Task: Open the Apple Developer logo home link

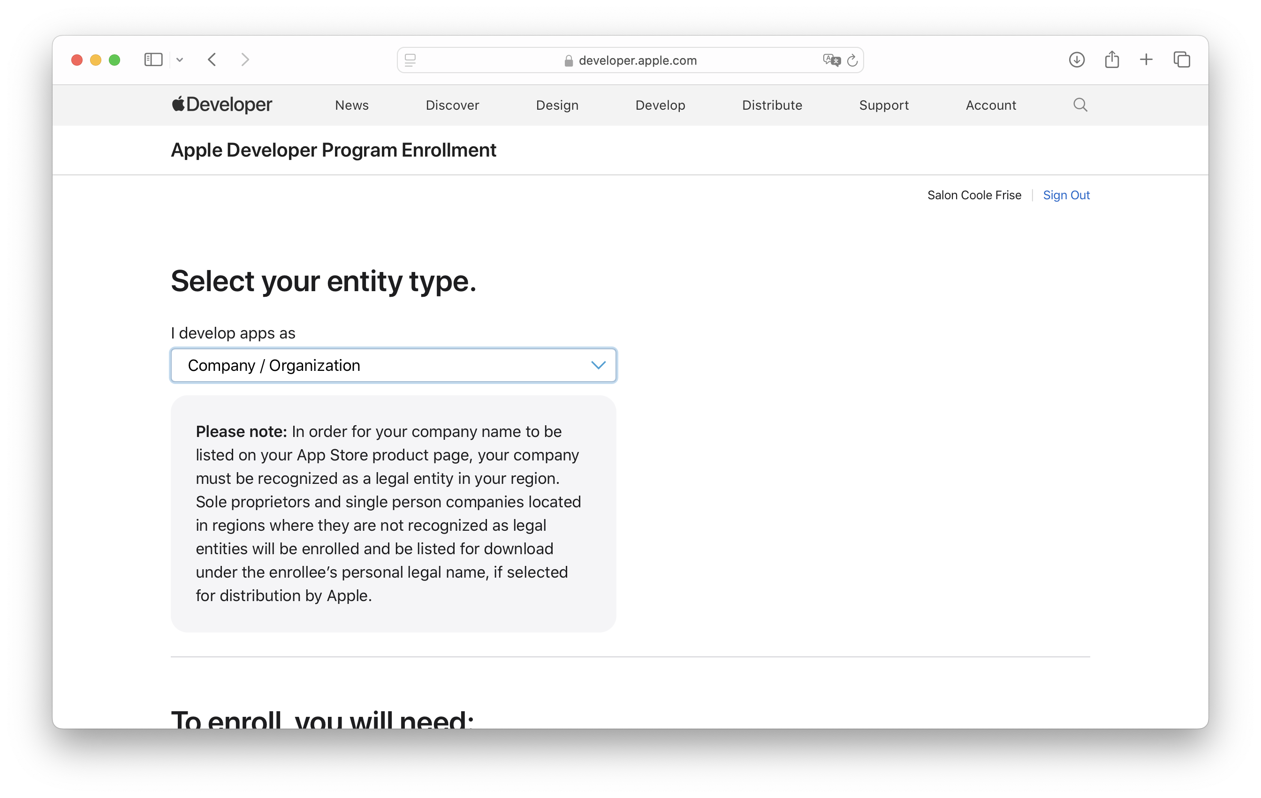Action: click(x=221, y=105)
